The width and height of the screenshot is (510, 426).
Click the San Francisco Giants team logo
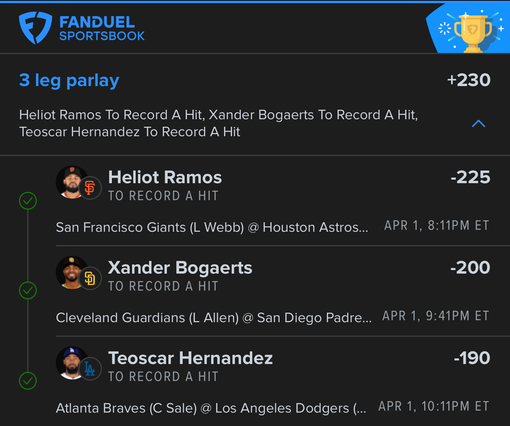[90, 188]
